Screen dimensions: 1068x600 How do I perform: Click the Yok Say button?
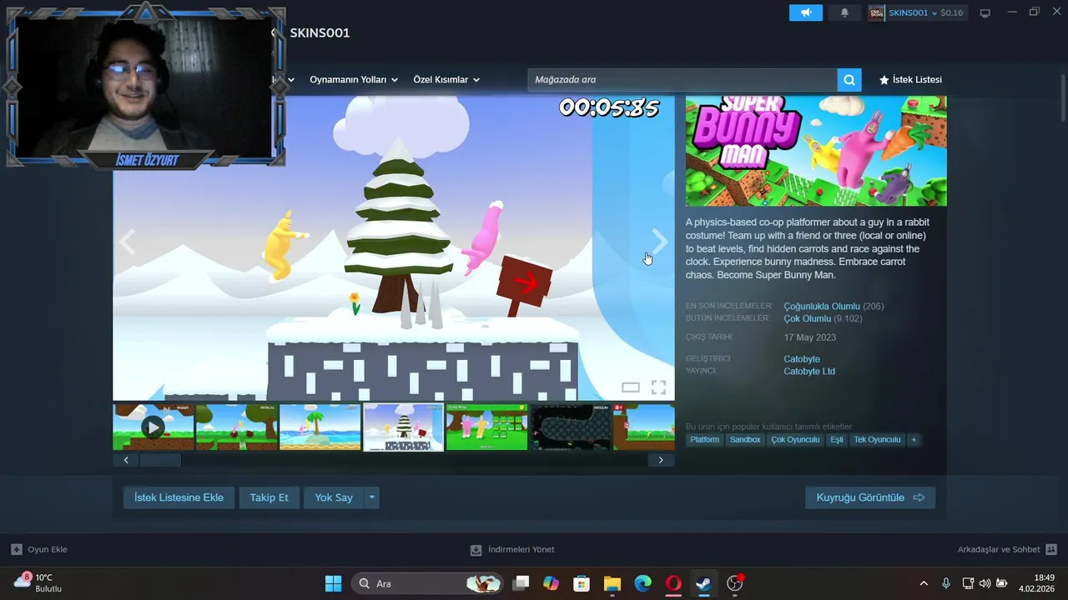pos(334,497)
